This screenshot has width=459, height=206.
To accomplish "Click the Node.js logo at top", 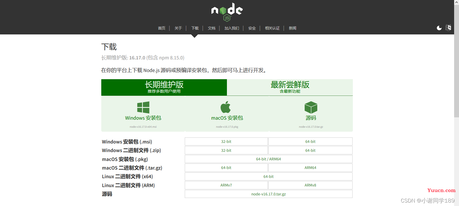I will tap(227, 12).
